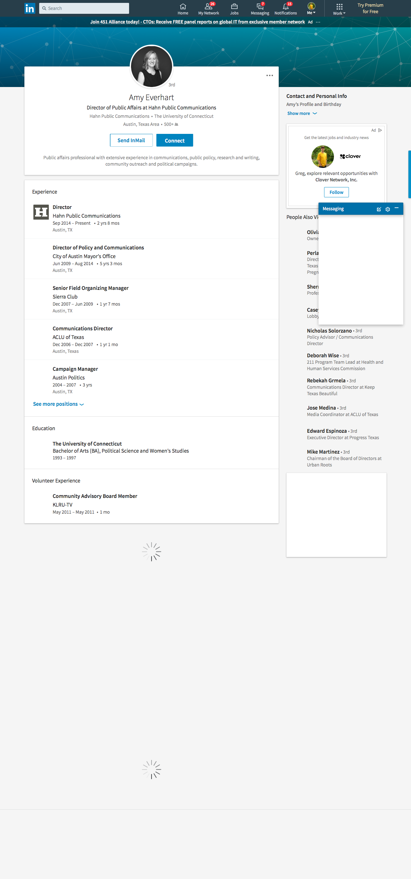Open Nicholas Solorzano's profile link
Screen dimensions: 411x879
tap(329, 331)
